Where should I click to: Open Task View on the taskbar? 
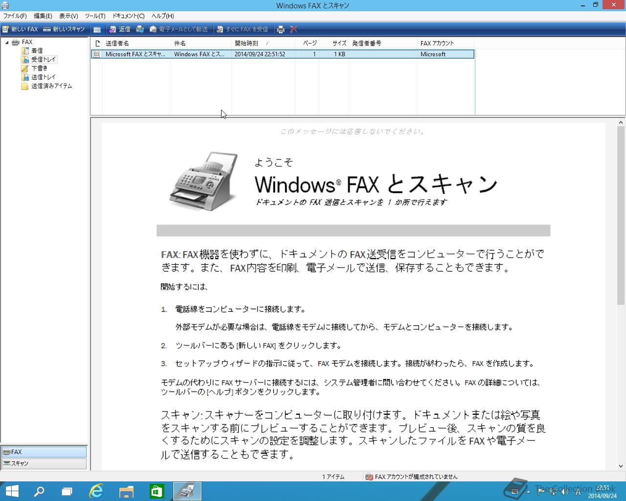67,491
